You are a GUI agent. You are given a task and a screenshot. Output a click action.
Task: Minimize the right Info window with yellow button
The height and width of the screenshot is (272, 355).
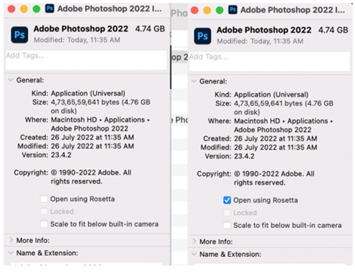207,10
